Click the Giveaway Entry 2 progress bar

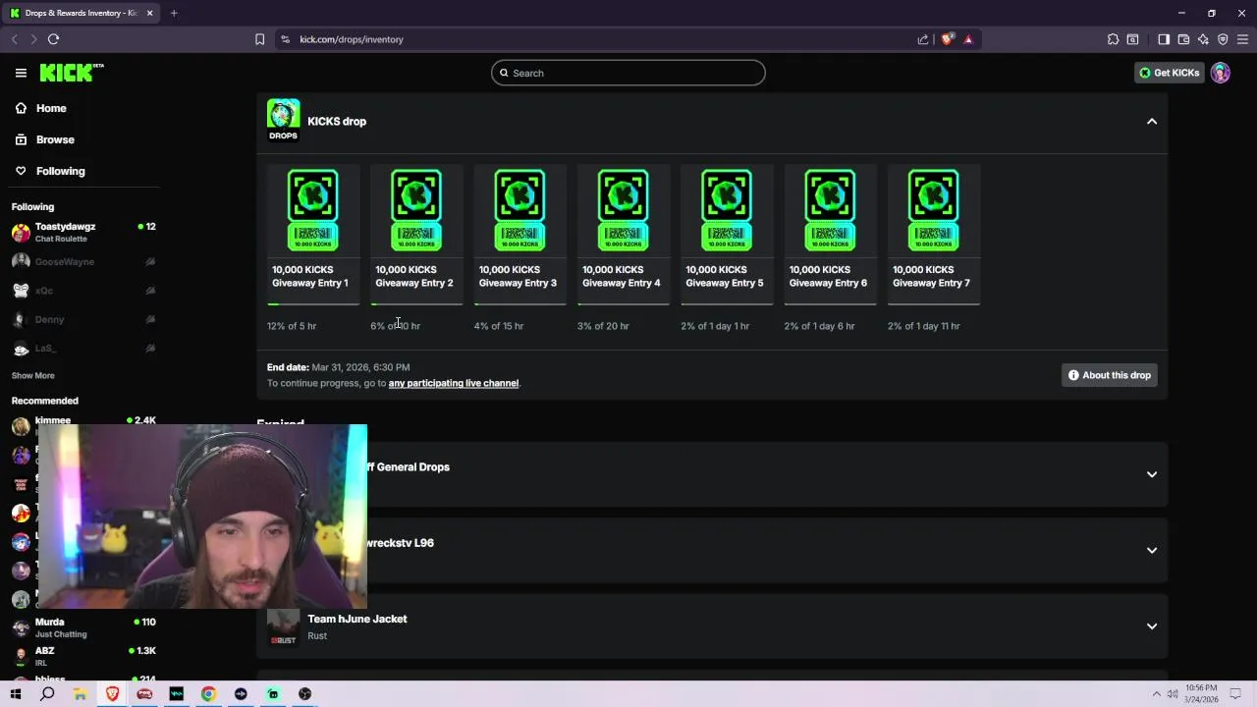pyautogui.click(x=416, y=304)
